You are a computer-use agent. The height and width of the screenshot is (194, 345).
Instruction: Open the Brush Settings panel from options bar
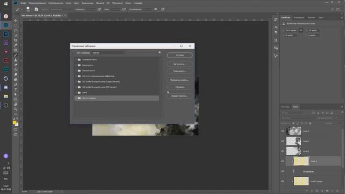[37, 9]
